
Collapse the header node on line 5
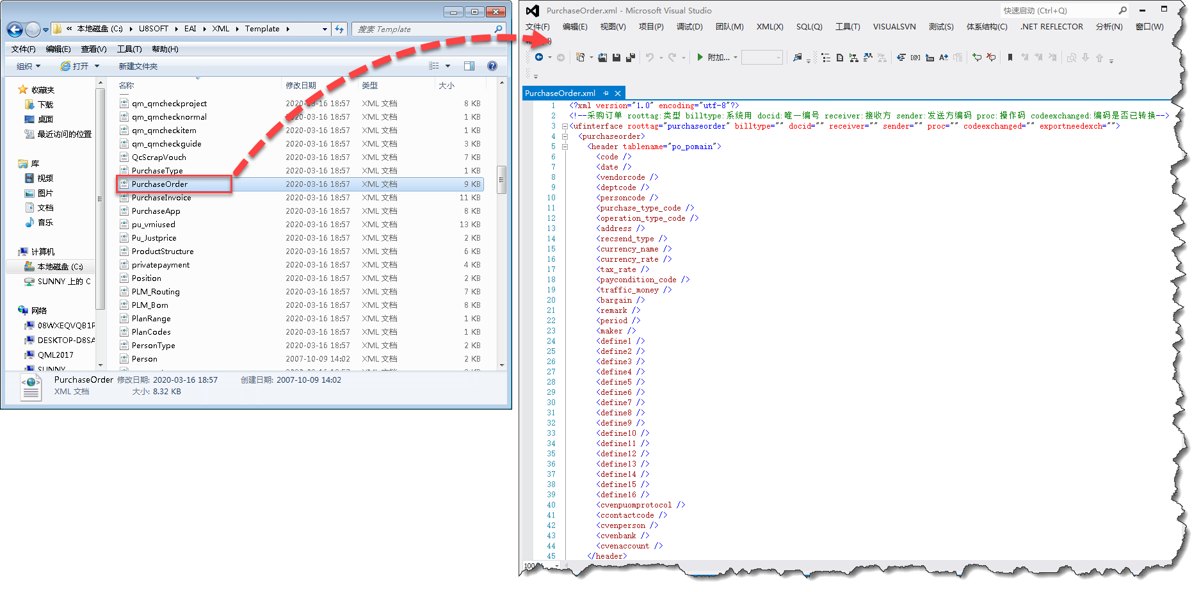pyautogui.click(x=565, y=147)
